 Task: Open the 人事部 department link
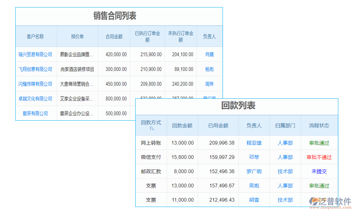(285, 143)
